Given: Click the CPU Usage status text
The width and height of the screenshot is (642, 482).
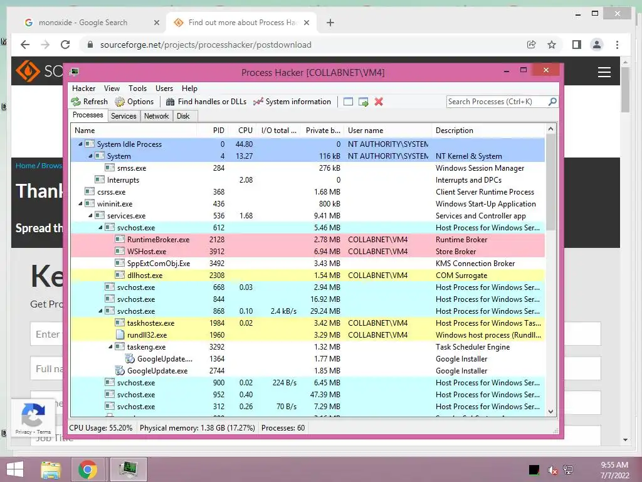Looking at the screenshot, I should pyautogui.click(x=101, y=428).
